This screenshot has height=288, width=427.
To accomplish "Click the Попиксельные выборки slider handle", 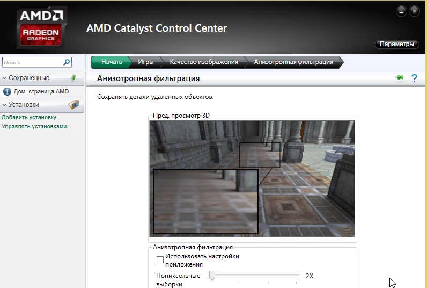I will point(212,276).
